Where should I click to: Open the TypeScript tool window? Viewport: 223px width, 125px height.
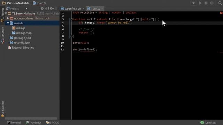(33, 123)
